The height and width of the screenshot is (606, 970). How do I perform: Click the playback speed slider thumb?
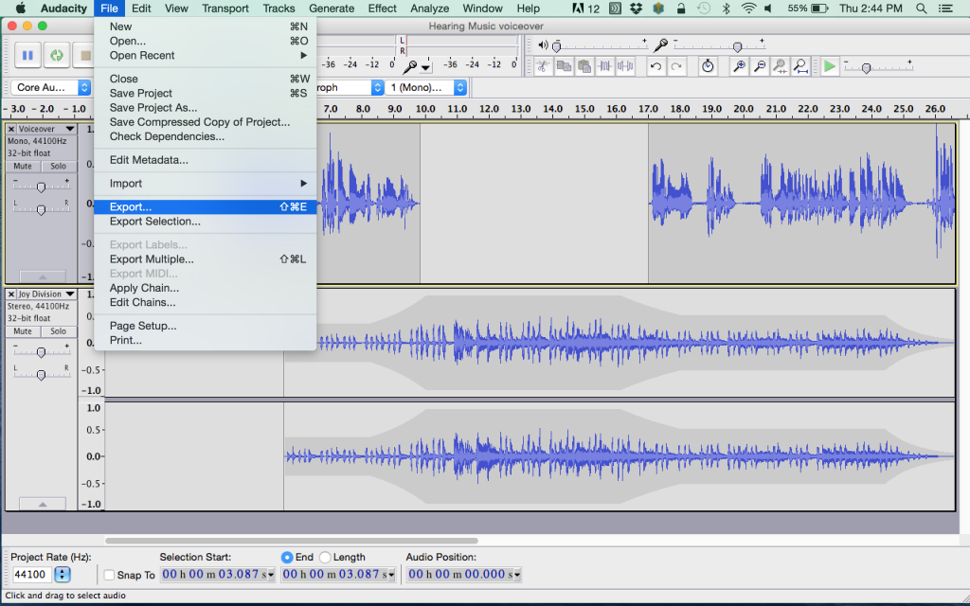(x=867, y=68)
